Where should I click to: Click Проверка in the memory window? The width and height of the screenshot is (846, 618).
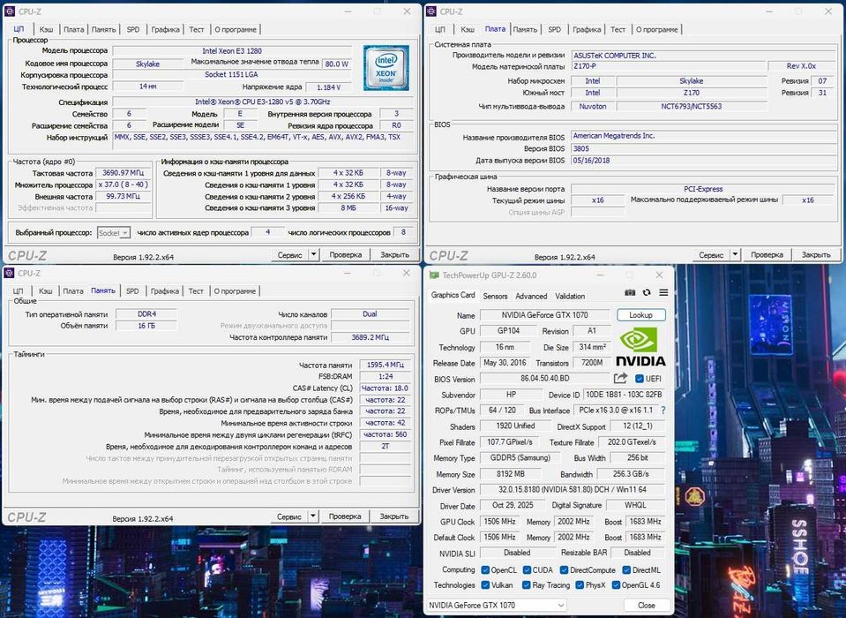click(345, 516)
